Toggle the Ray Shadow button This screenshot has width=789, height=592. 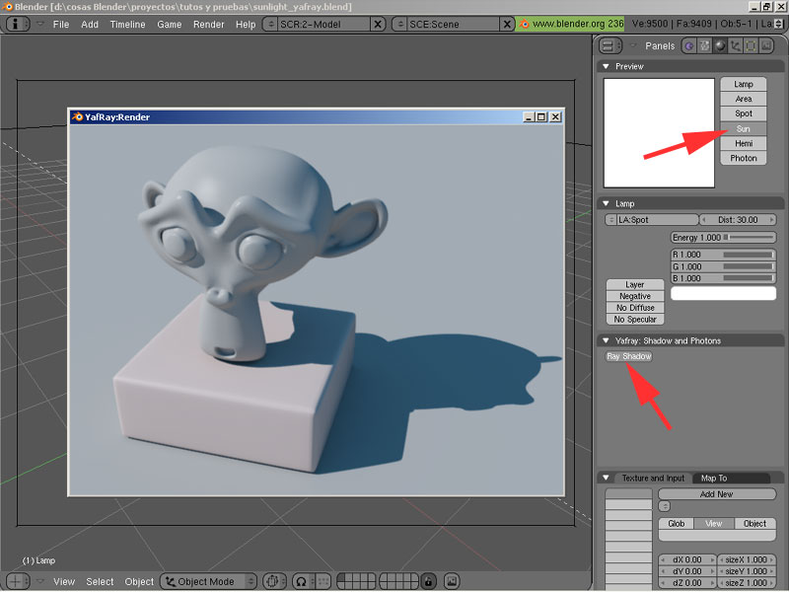[629, 356]
